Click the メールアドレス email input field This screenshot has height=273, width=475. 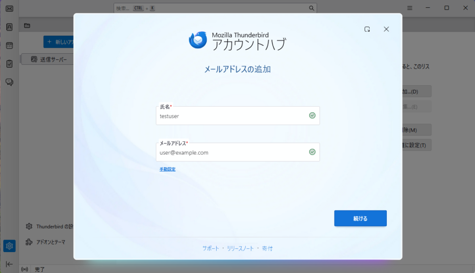232,152
